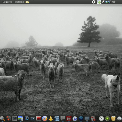The image size is (122, 122).
Task: Launch the system monitor dock icon
Action: click(x=15, y=118)
